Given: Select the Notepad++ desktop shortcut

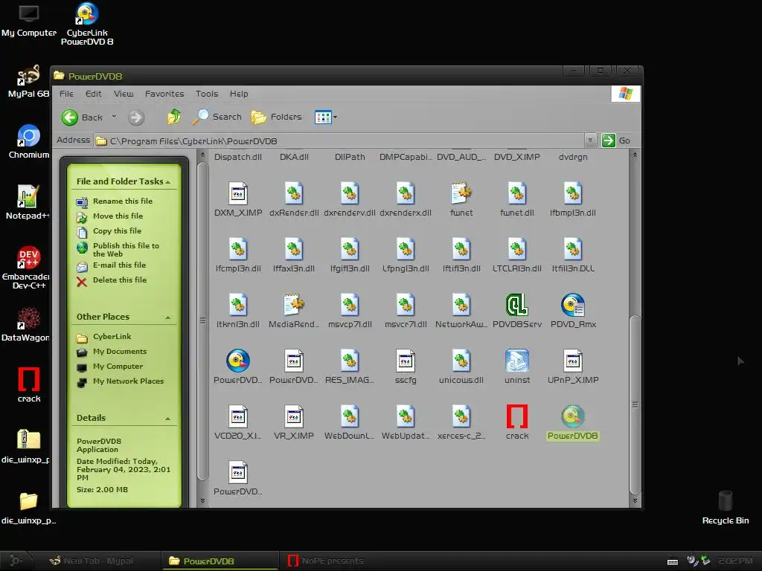Looking at the screenshot, I should [x=28, y=202].
